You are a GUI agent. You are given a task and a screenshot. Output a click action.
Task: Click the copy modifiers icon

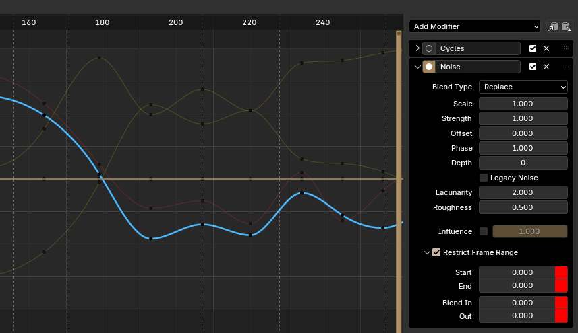pyautogui.click(x=553, y=26)
